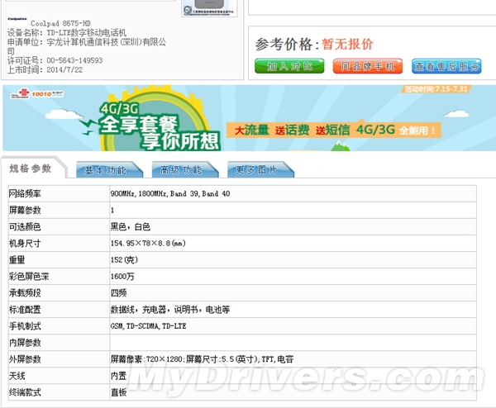Click the 重量 row label
Screen dimensions: 496x408
(x=17, y=260)
